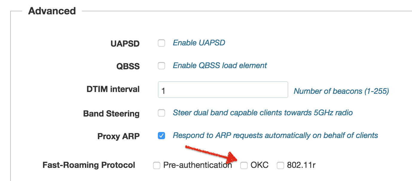Viewport: 412px width, 181px height.
Task: Check the Pre-authentication checkbox
Action: [x=157, y=165]
